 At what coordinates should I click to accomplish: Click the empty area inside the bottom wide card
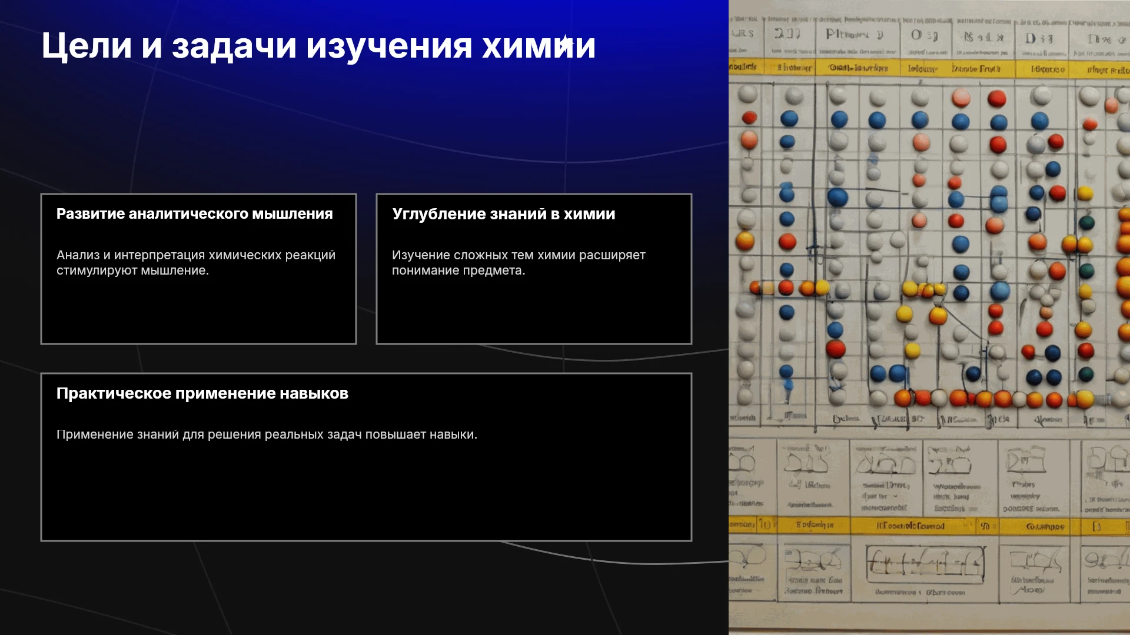tap(366, 491)
